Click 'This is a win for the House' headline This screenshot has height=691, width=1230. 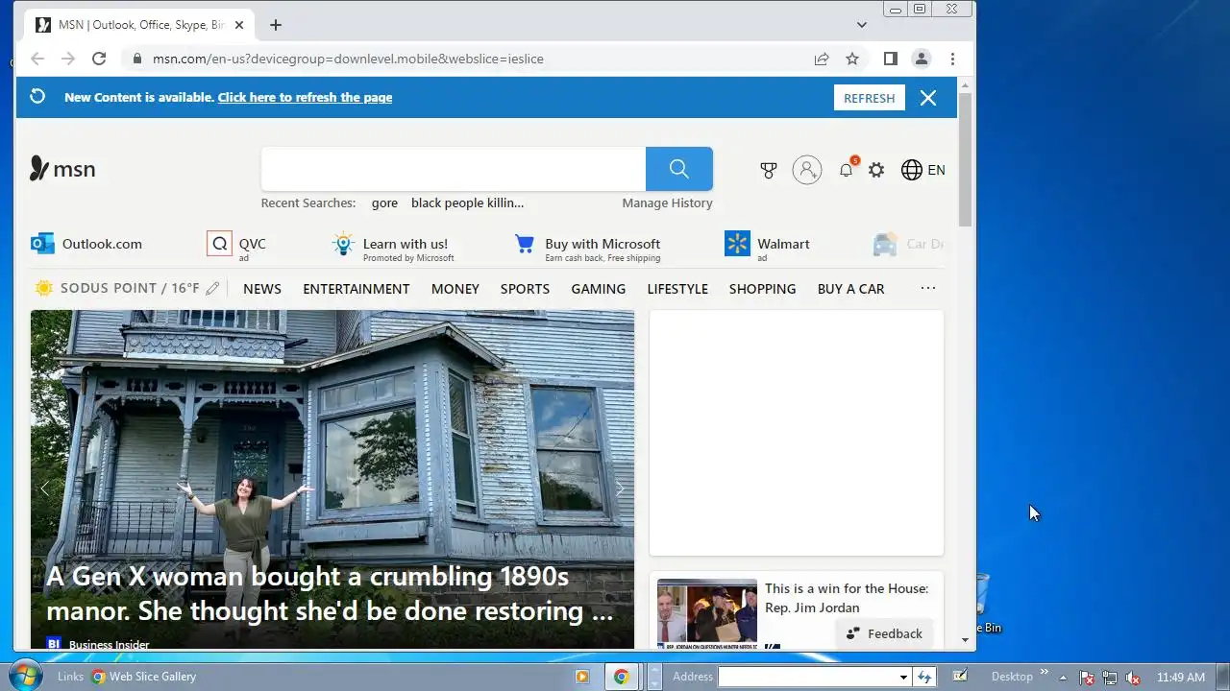point(847,598)
